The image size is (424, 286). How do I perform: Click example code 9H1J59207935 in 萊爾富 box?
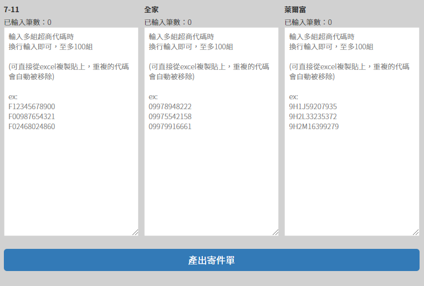pyautogui.click(x=313, y=106)
